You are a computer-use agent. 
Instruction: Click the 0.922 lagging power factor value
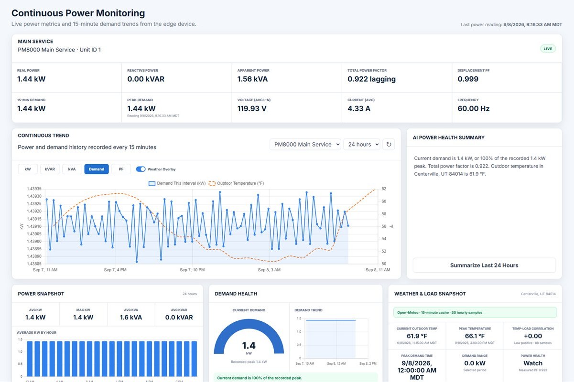(x=371, y=79)
